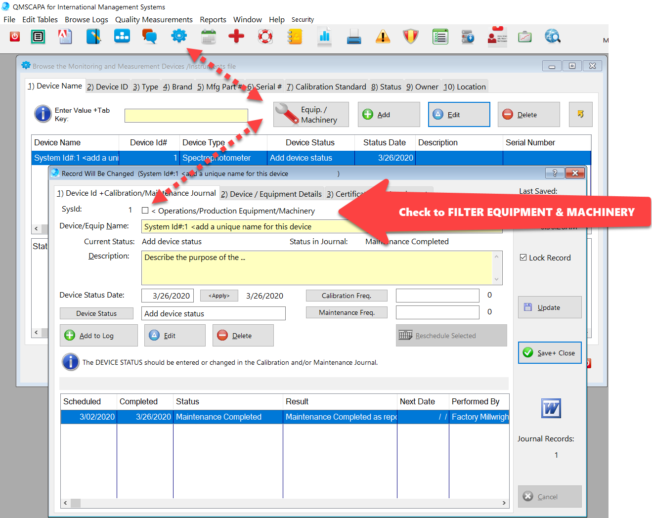The height and width of the screenshot is (518, 652).
Task: Click the red cross toolbar icon
Action: pos(236,36)
